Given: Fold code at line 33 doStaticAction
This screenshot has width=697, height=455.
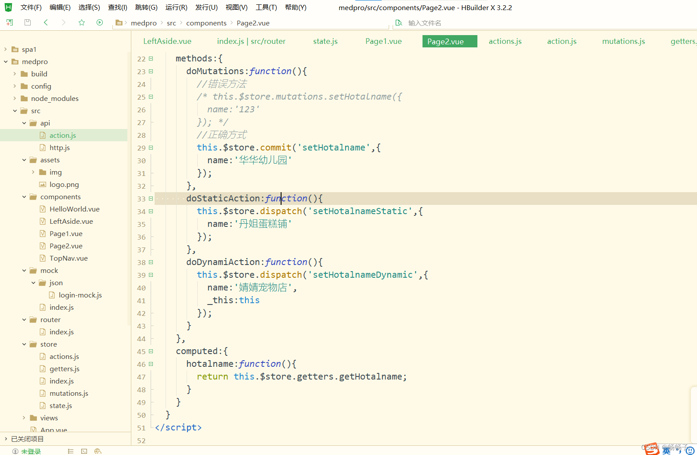Looking at the screenshot, I should click(x=151, y=198).
